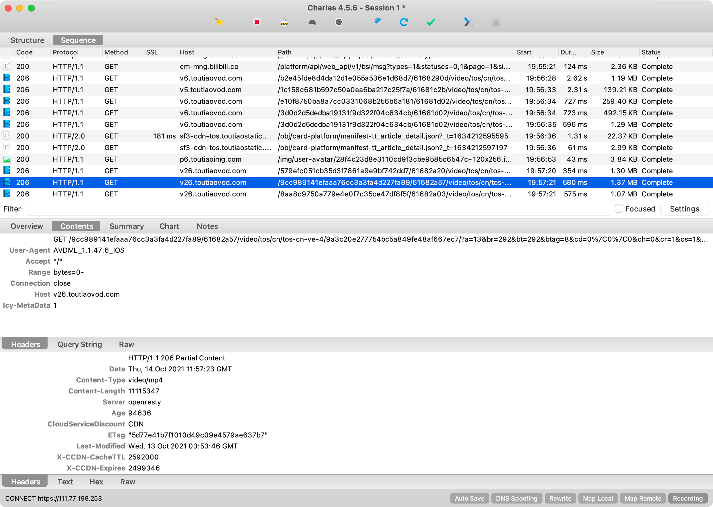The height and width of the screenshot is (507, 713).
Task: Click the video icon of the selected 1.37 MB row
Action: point(7,182)
